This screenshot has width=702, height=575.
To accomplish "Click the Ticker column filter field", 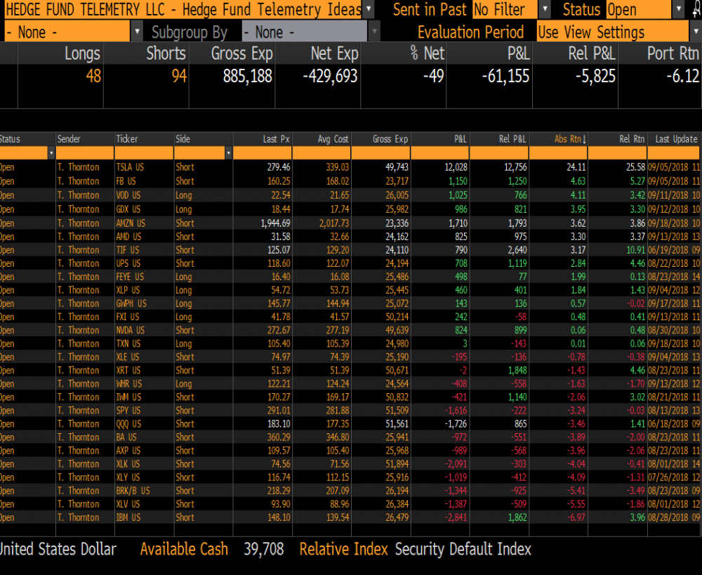I will click(x=144, y=153).
